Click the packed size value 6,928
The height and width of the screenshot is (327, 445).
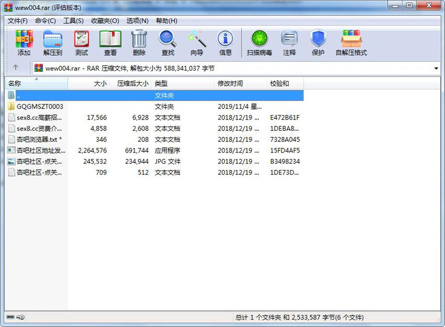point(141,117)
